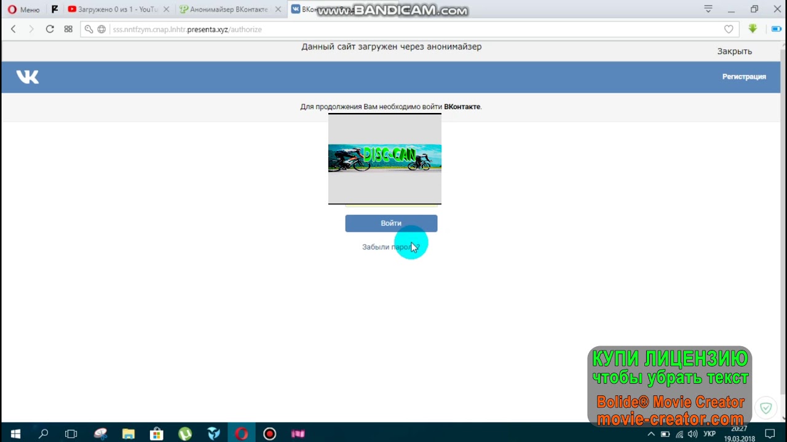787x442 pixels.
Task: Open the File Explorer taskbar icon
Action: point(128,433)
